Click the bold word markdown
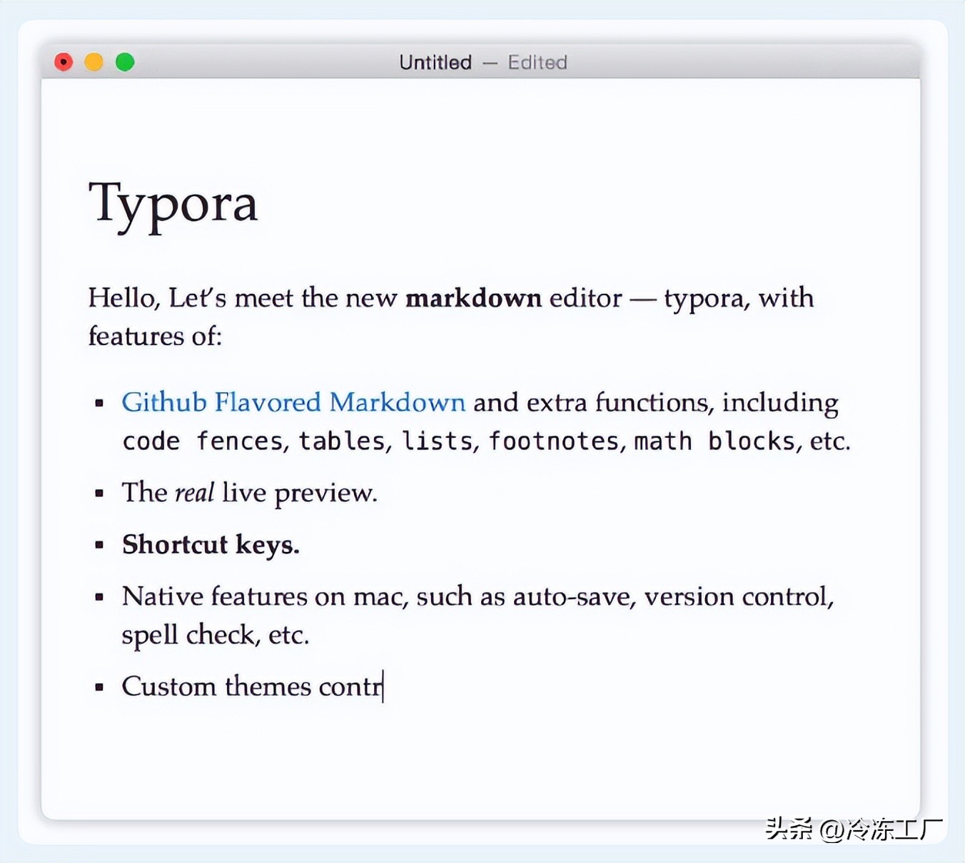The height and width of the screenshot is (863, 965). coord(473,298)
